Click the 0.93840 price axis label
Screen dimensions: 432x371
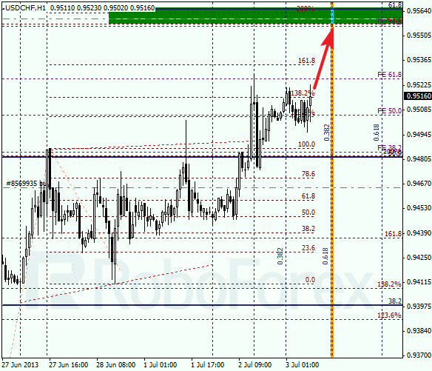(x=418, y=330)
